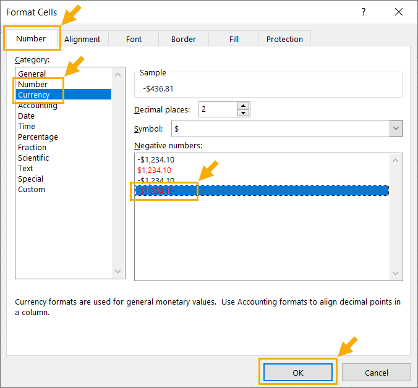Open the Font tab

pos(134,39)
